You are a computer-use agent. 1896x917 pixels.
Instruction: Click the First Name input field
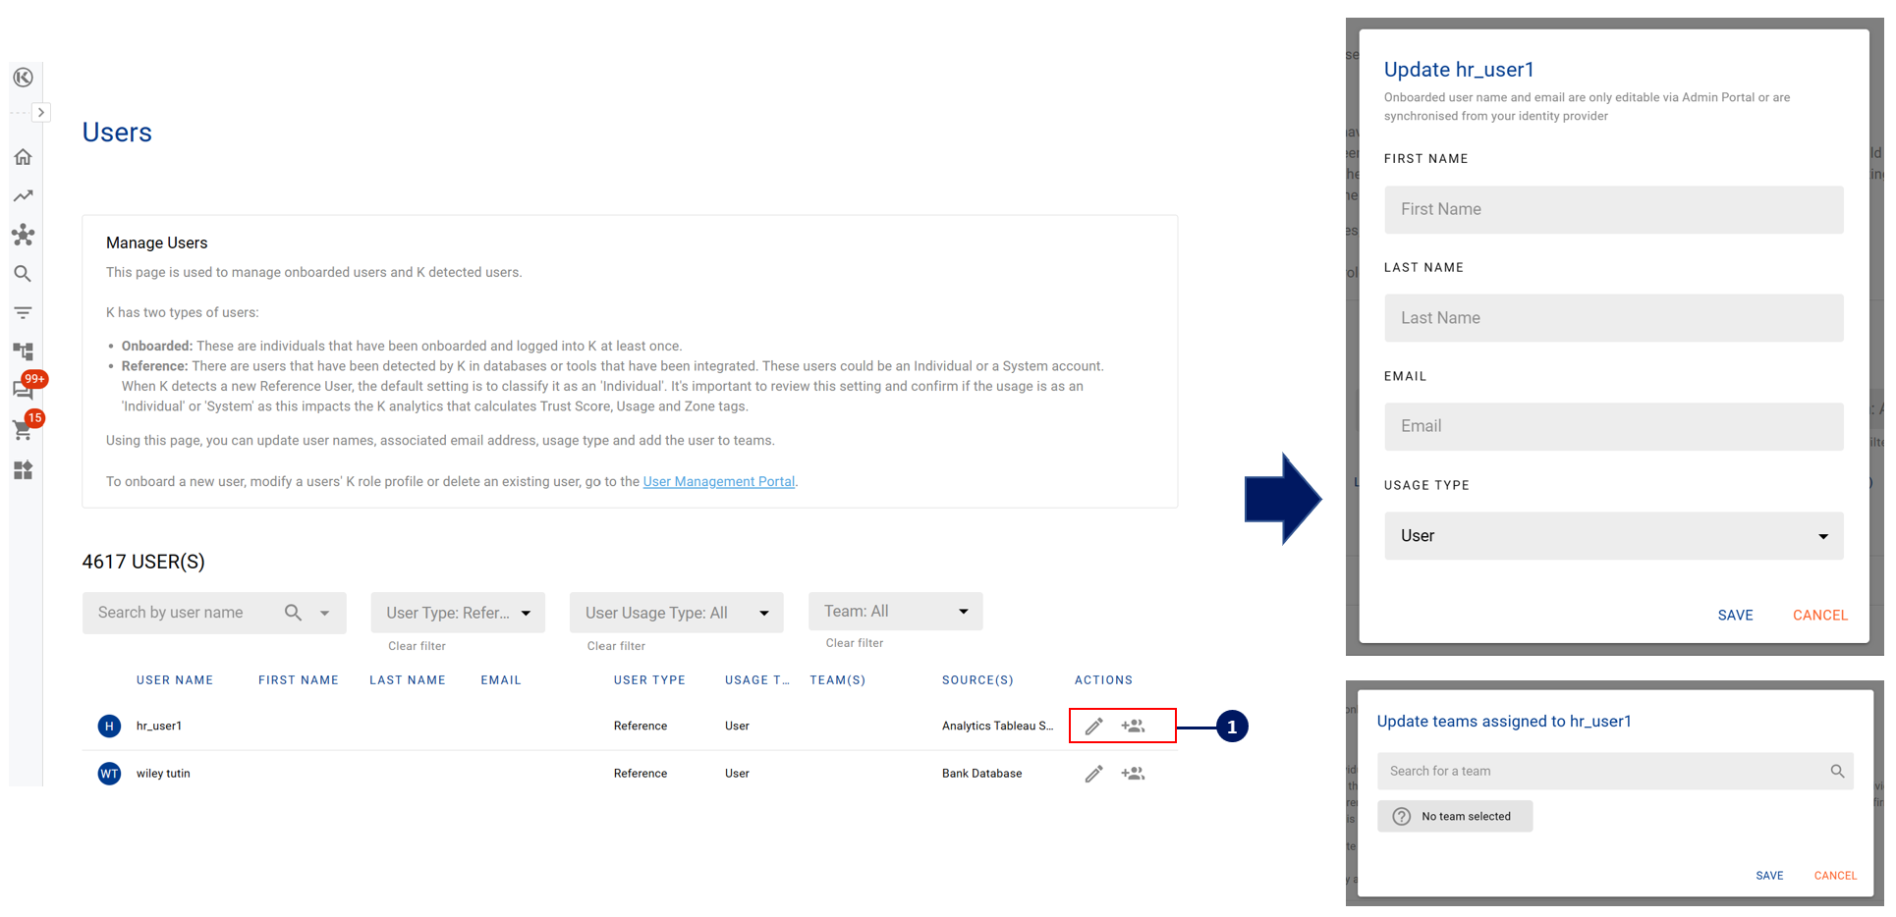point(1613,210)
